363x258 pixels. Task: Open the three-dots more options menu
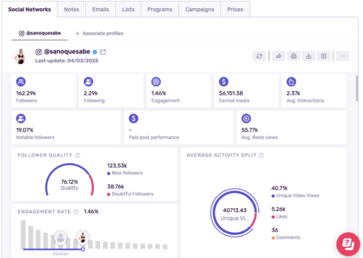tap(342, 56)
